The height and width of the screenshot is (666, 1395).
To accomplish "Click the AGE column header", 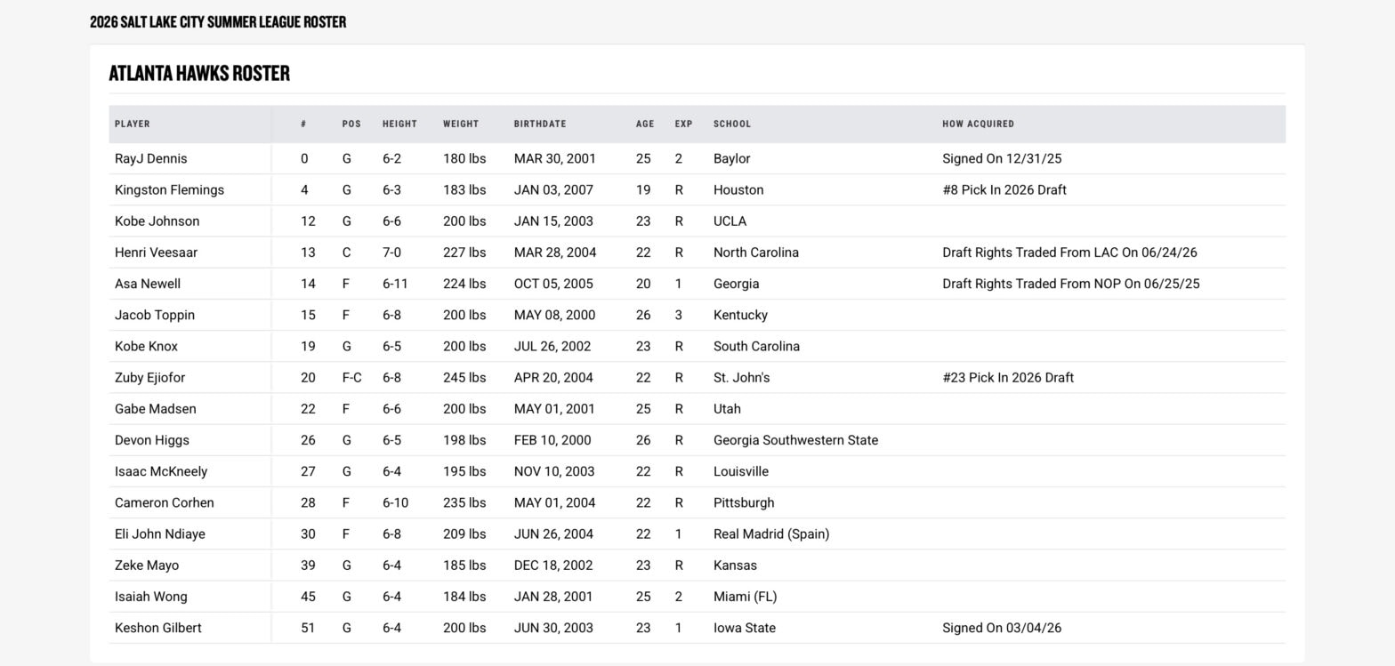I will 645,124.
